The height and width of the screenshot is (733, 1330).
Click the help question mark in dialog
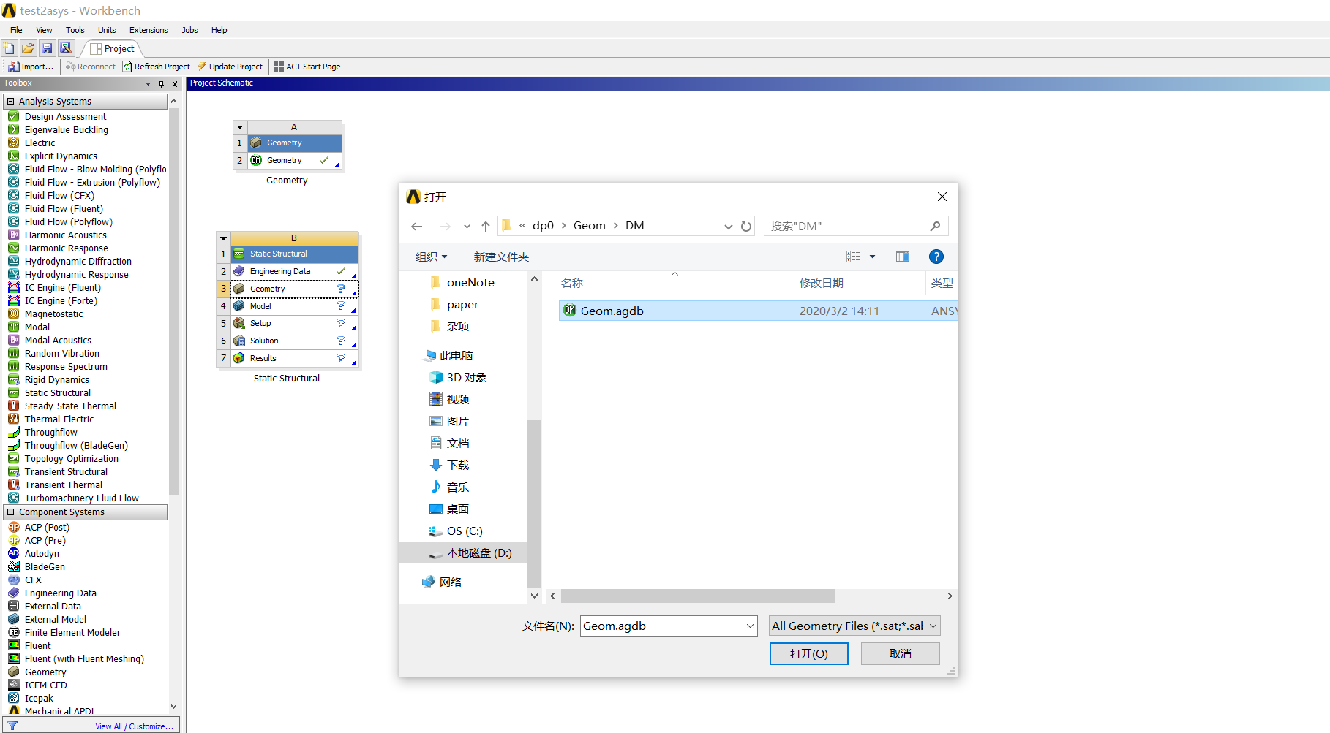936,257
